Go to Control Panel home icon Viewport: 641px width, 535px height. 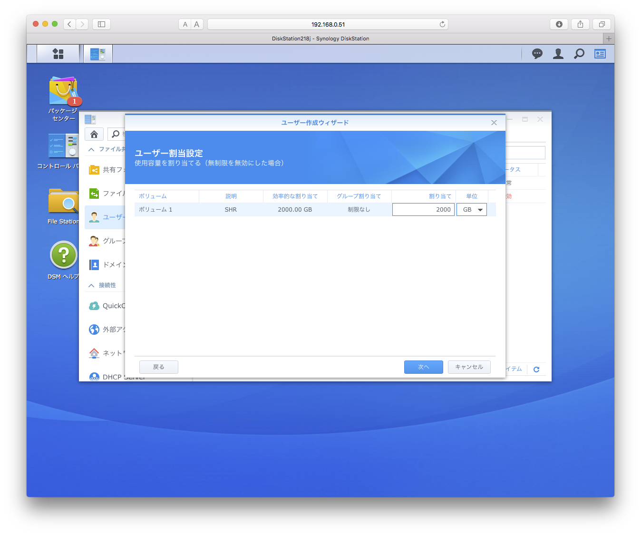[x=94, y=134]
